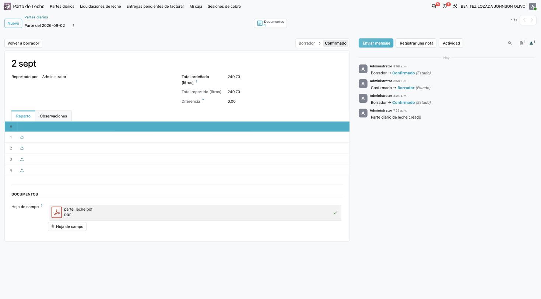Go to the Partes diarios breadcrumb
This screenshot has width=541, height=299.
(36, 17)
